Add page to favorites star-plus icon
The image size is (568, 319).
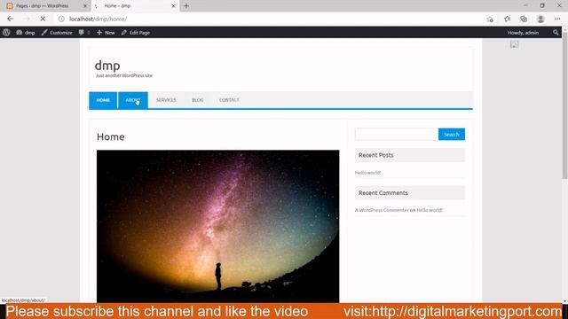[x=490, y=19]
